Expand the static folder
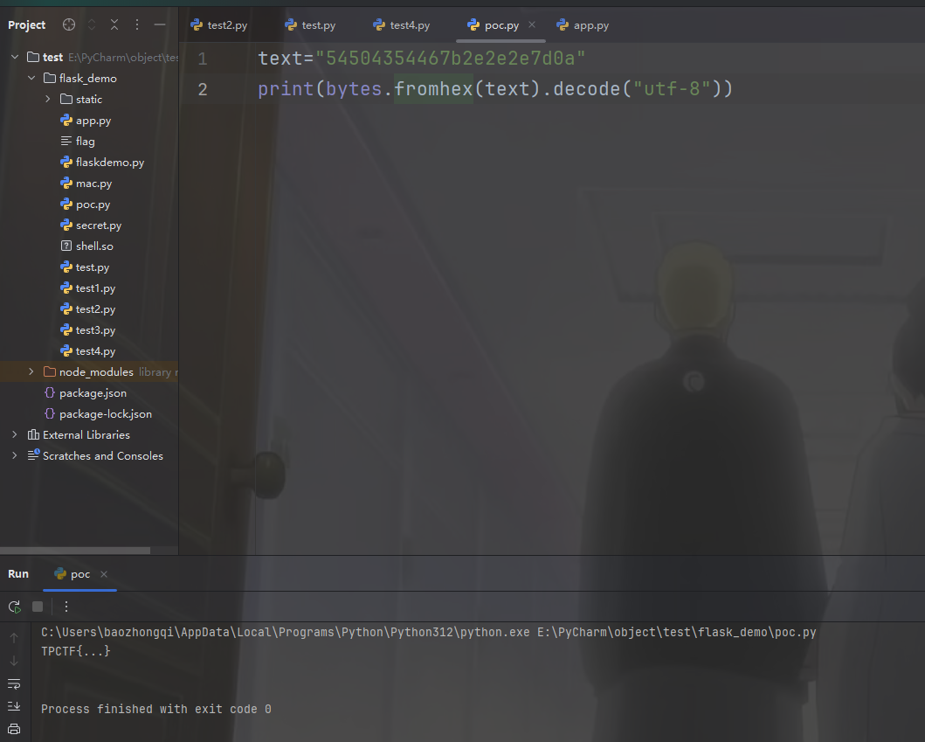The width and height of the screenshot is (925, 742). 48,99
